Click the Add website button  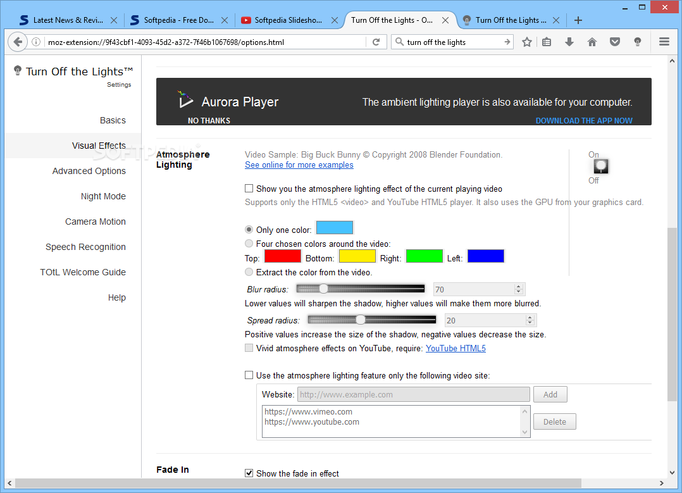(550, 394)
